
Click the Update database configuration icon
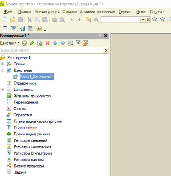pos(22,28)
